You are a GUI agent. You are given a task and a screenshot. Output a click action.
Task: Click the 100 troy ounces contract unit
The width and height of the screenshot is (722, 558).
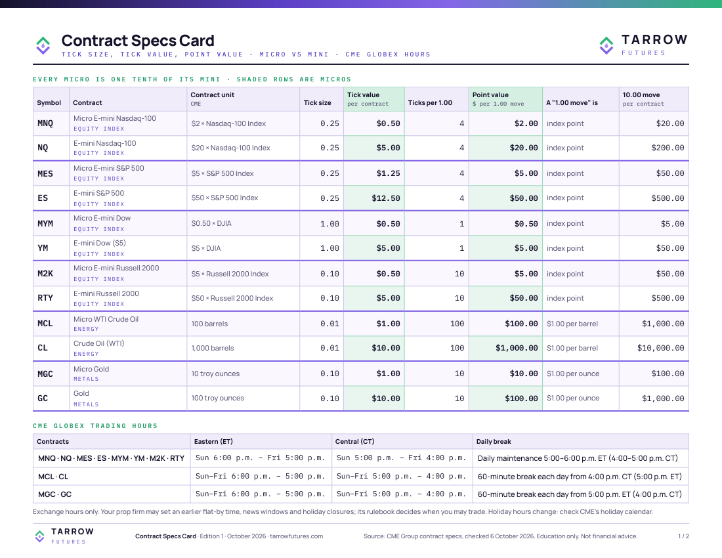click(217, 398)
